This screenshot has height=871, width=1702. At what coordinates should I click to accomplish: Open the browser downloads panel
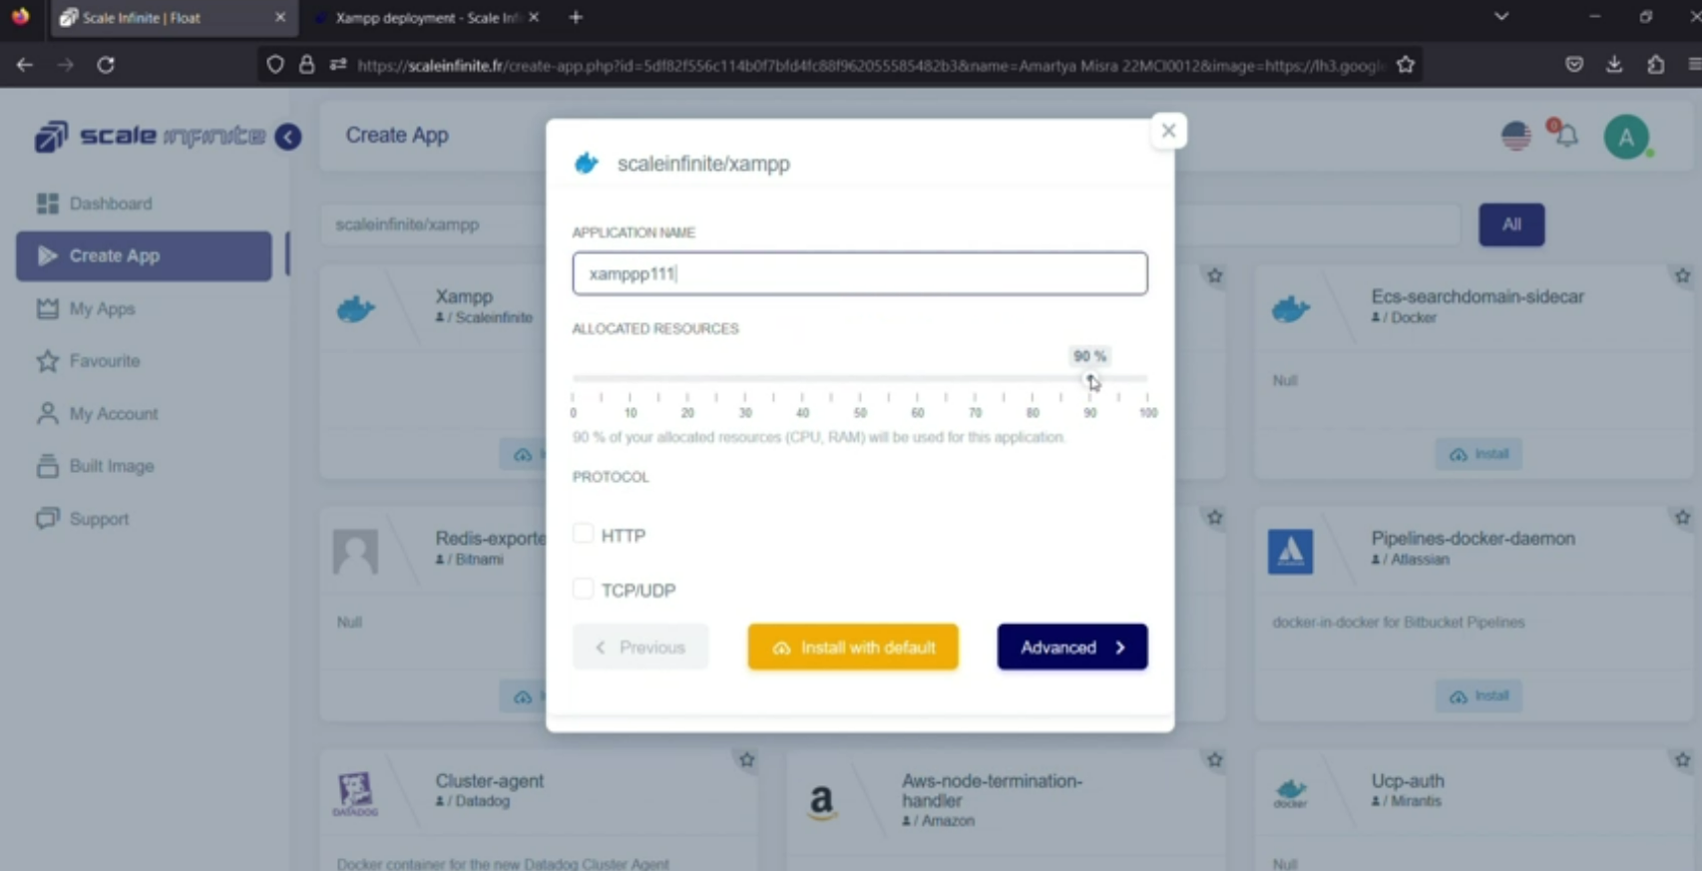tap(1614, 65)
